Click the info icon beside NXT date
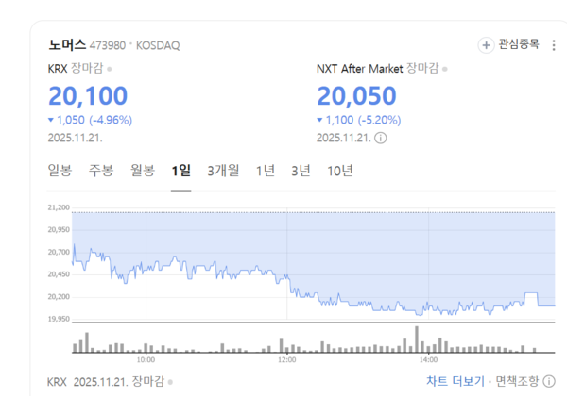The height and width of the screenshot is (396, 567). [x=381, y=138]
